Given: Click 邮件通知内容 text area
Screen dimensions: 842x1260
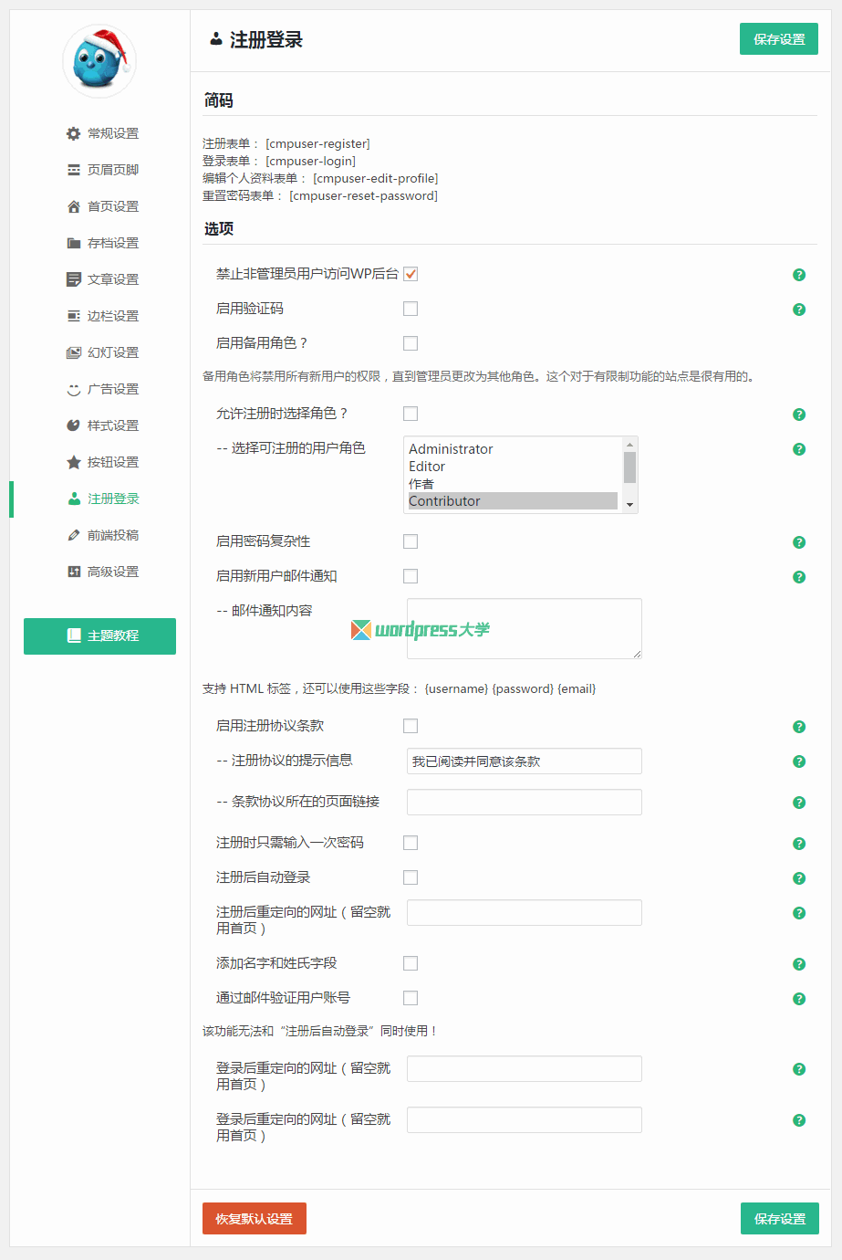Looking at the screenshot, I should click(x=525, y=628).
